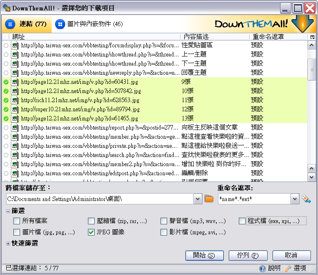The image size is (318, 275).
Task: Click file icon of 上一主題 showthread row
Action: (x=15, y=54)
